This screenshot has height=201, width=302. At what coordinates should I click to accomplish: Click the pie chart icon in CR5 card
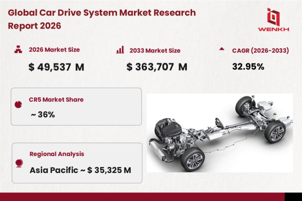(18, 104)
